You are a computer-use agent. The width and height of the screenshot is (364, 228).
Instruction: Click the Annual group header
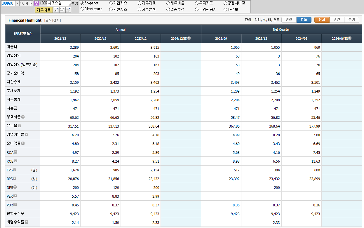pyautogui.click(x=121, y=29)
